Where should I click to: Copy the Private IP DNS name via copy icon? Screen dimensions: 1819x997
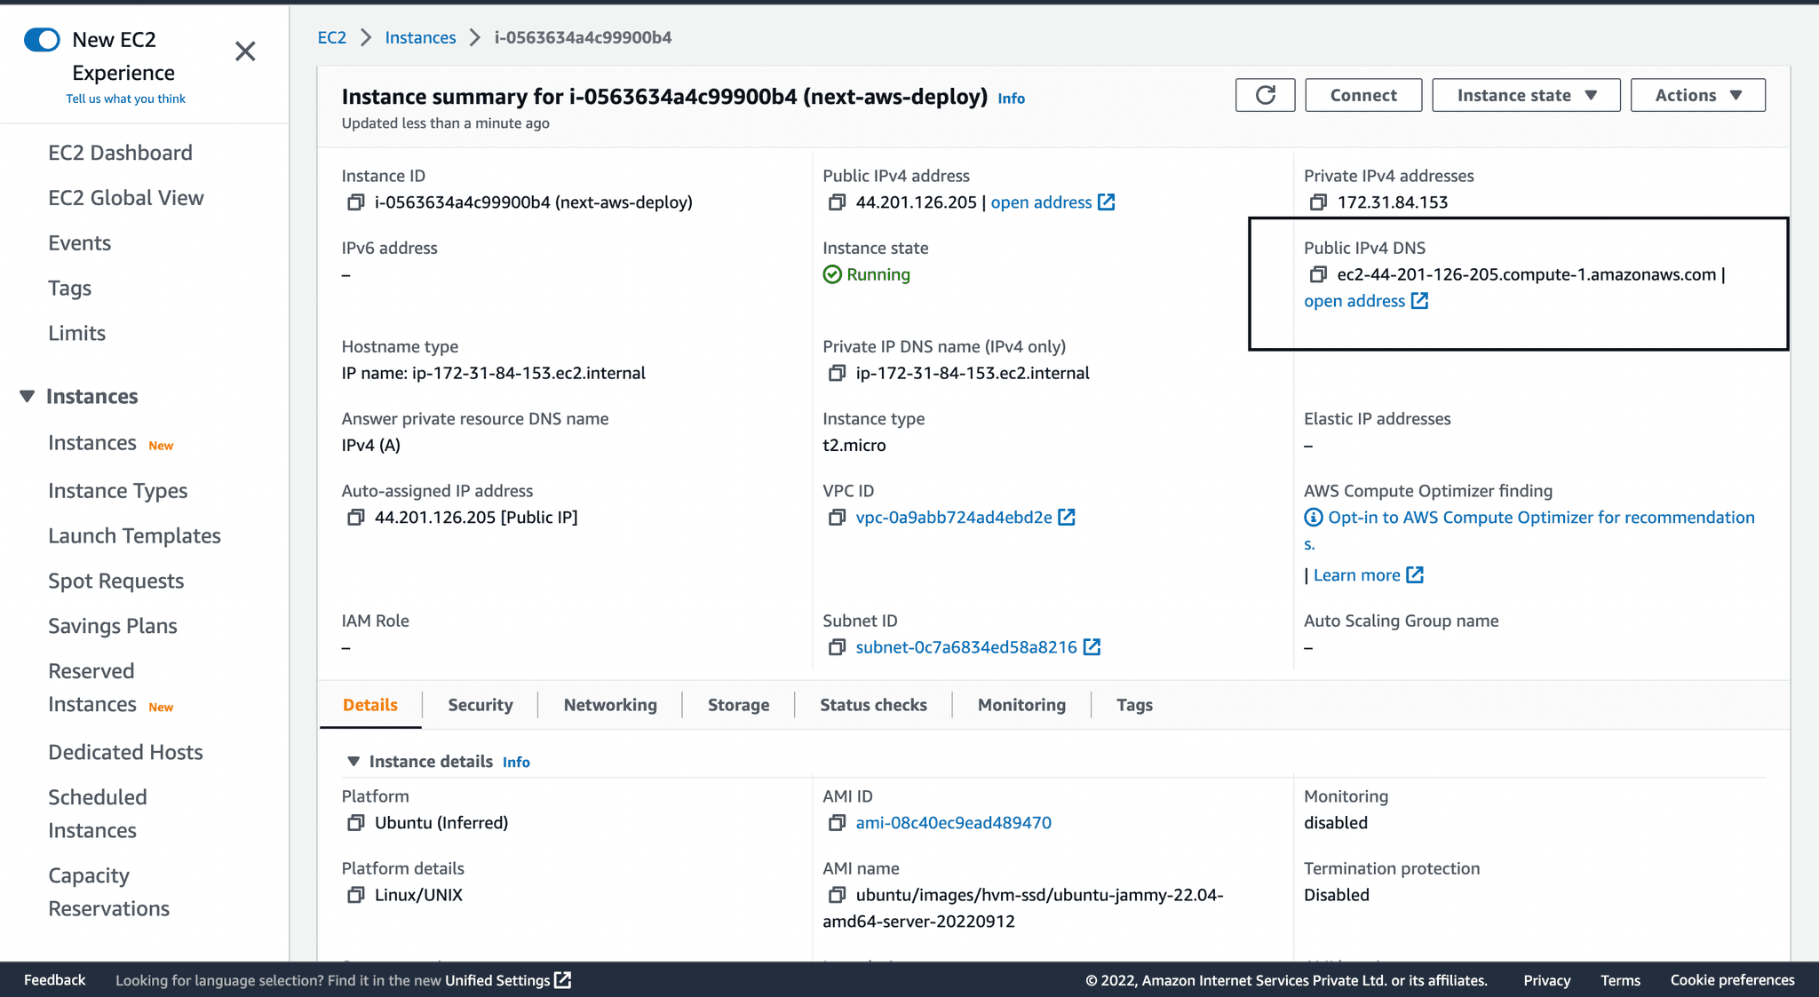[836, 373]
